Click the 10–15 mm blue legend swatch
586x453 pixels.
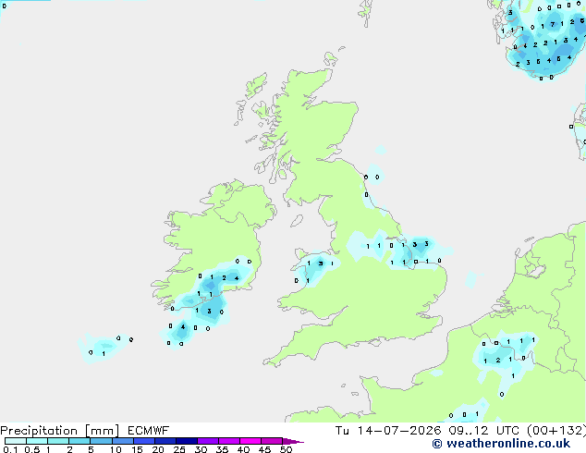123,441
